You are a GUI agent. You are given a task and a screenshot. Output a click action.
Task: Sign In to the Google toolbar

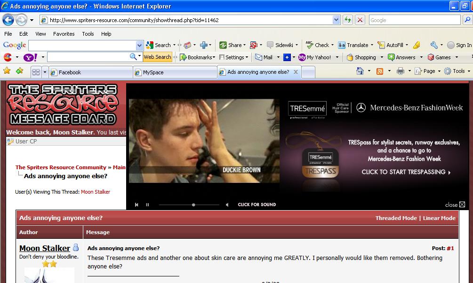click(460, 45)
